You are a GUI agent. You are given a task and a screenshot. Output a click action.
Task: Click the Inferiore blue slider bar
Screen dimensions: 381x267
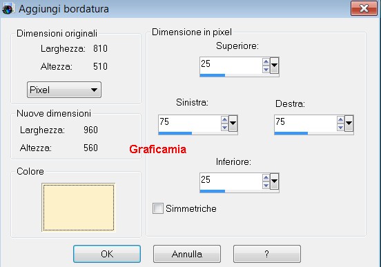coord(213,191)
